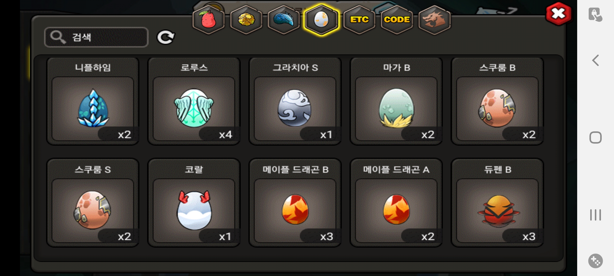Open the CODE tab
Screen dimensions: 614x276
point(397,20)
